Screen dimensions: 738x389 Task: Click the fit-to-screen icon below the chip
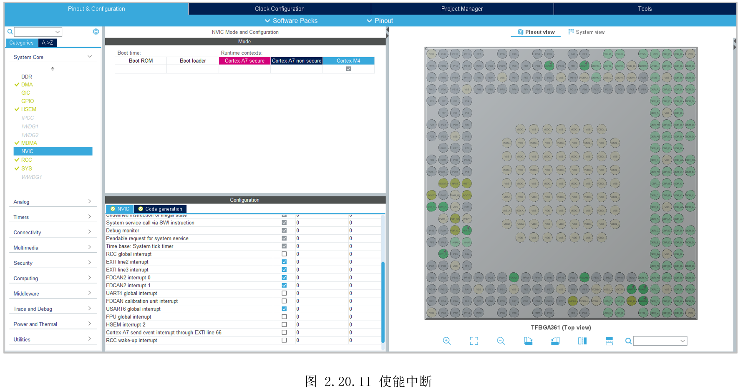click(474, 341)
